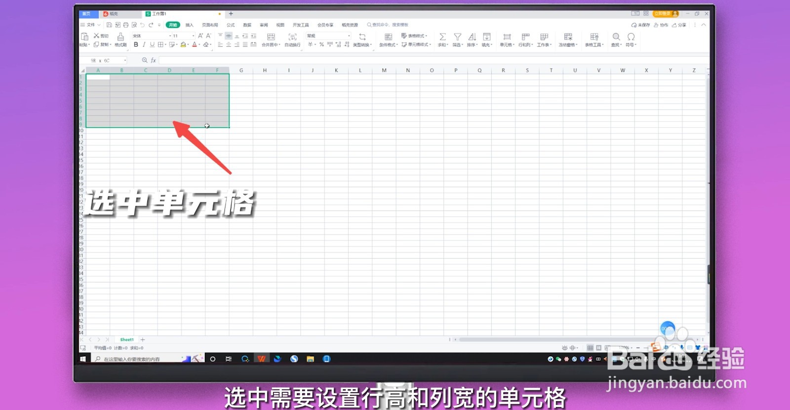Toggle top vertical alignment
The image size is (790, 410).
(220, 35)
